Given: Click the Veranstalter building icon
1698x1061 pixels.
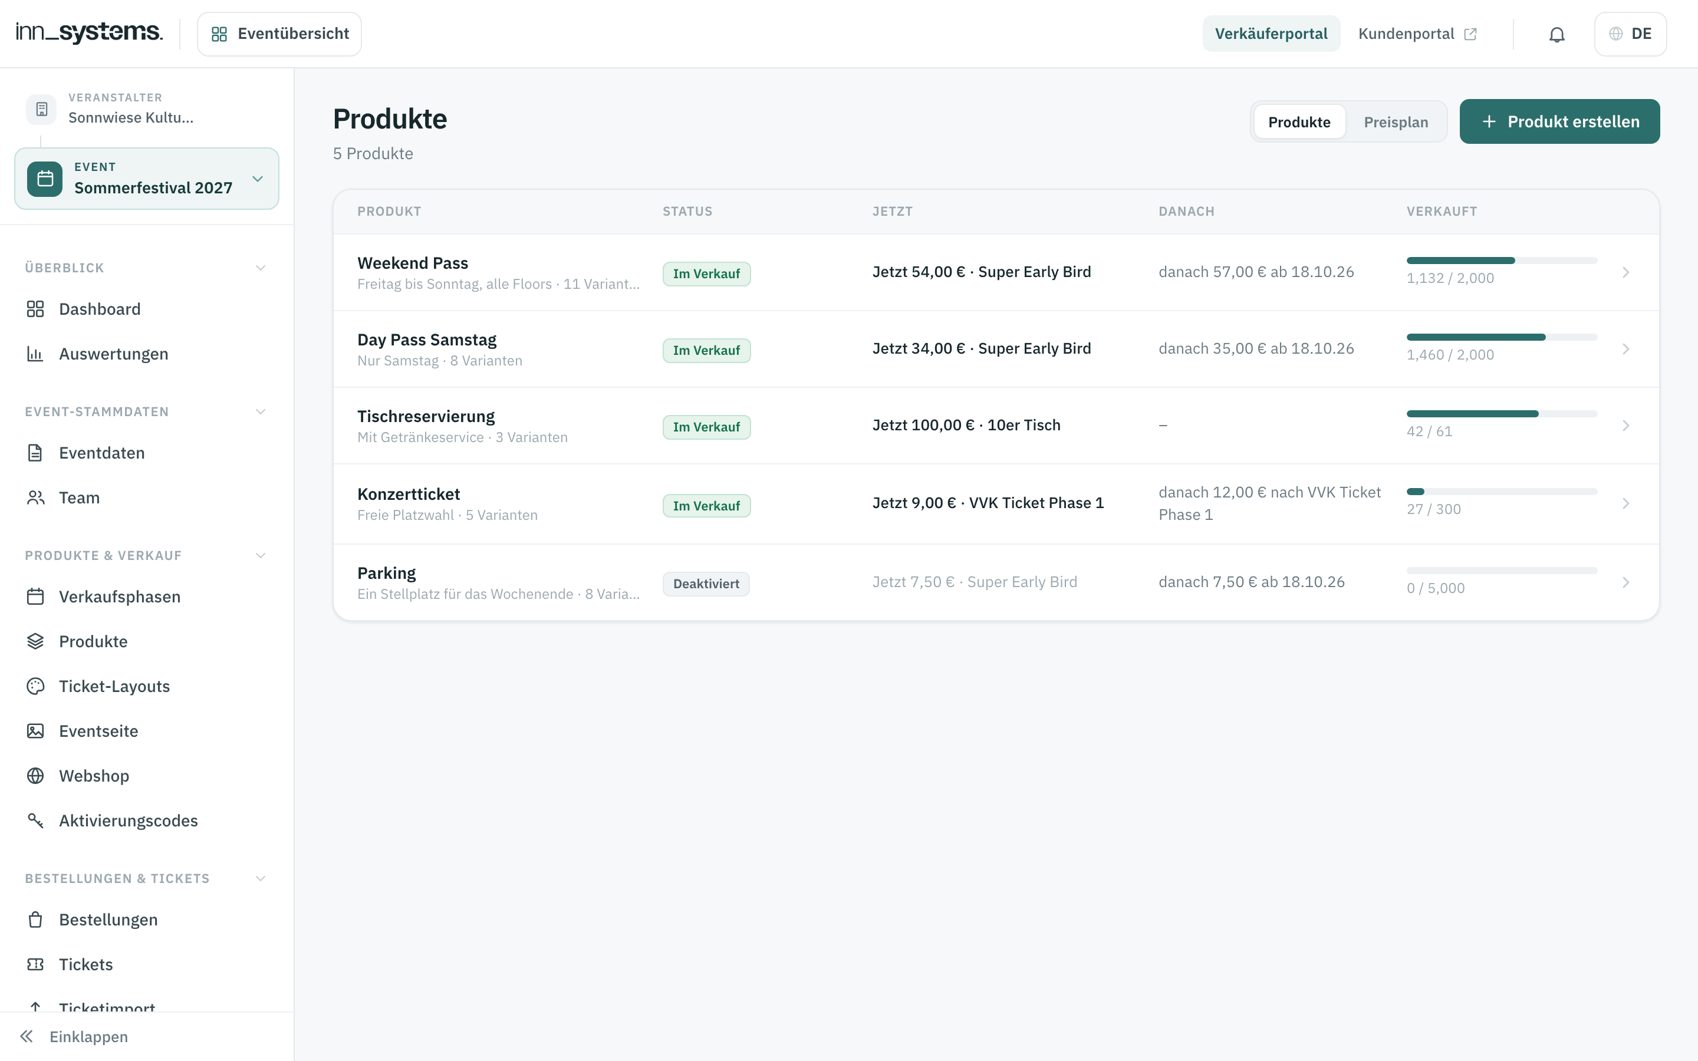Looking at the screenshot, I should click(x=41, y=109).
